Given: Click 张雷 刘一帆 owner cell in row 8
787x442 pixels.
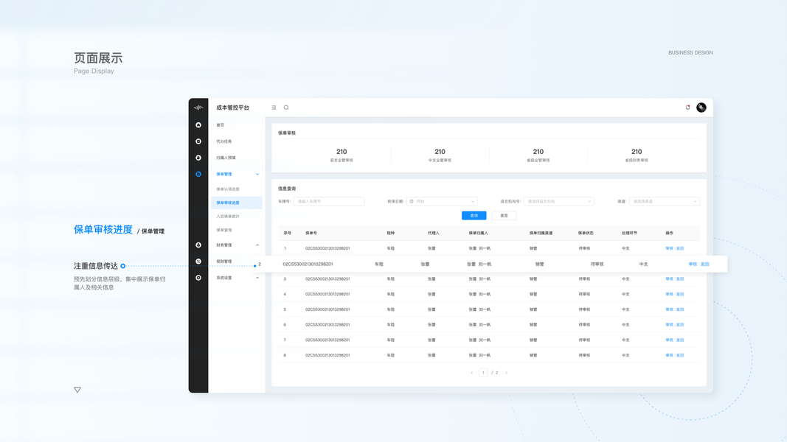Looking at the screenshot, I should pos(480,355).
